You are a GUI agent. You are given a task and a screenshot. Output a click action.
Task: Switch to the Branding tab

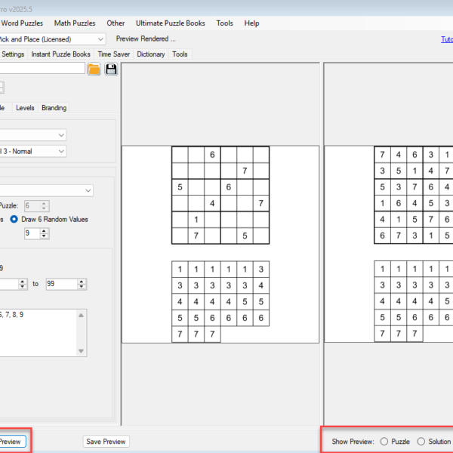tap(54, 108)
